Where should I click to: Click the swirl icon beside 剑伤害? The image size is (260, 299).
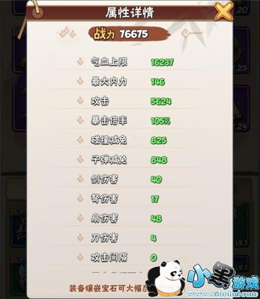(81, 179)
